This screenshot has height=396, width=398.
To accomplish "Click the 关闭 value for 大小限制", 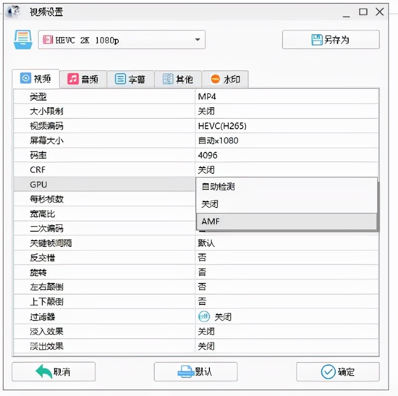I will tap(206, 111).
